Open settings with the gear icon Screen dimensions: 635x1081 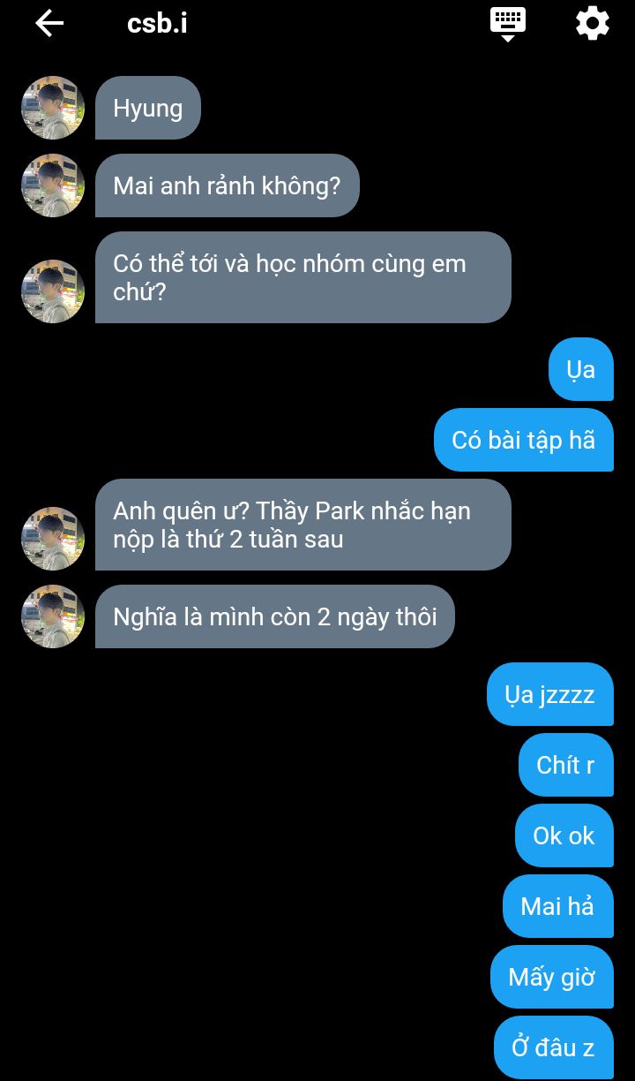tap(593, 23)
